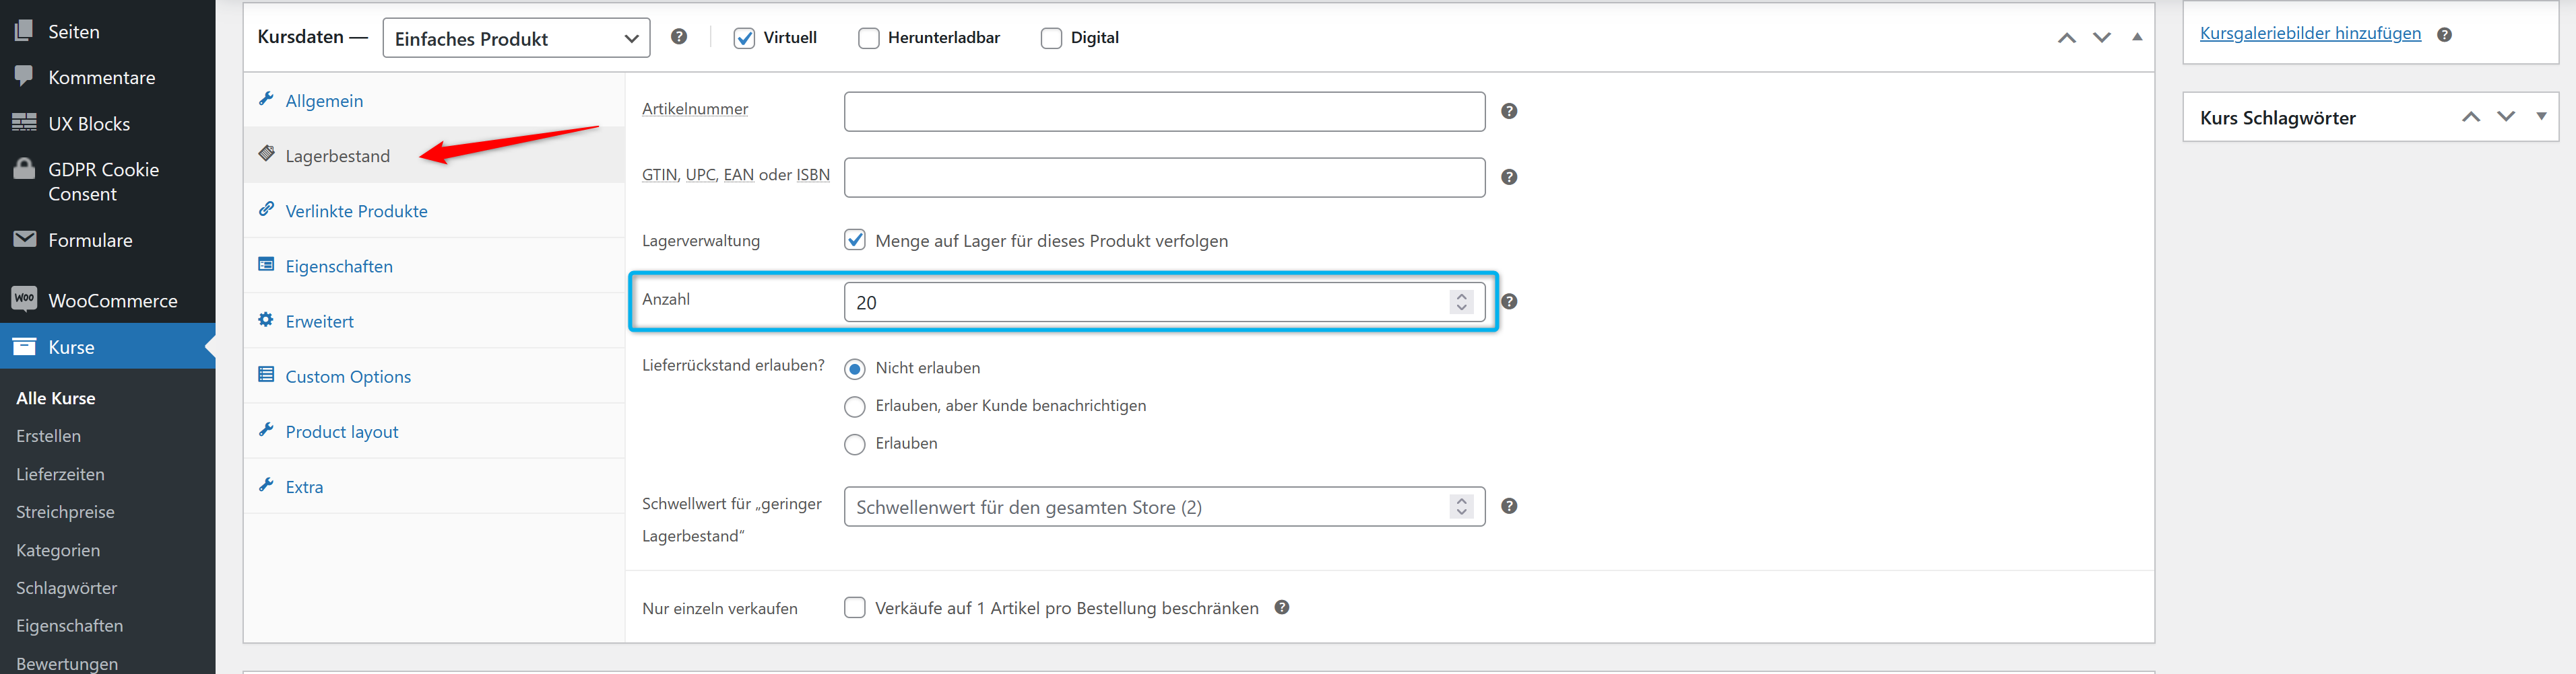
Task: Open Erstellen in the Kurse submenu
Action: (x=49, y=435)
